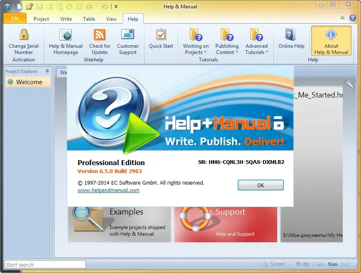Open the Support card with the lifebuoy
The image size is (361, 273).
pos(226,224)
